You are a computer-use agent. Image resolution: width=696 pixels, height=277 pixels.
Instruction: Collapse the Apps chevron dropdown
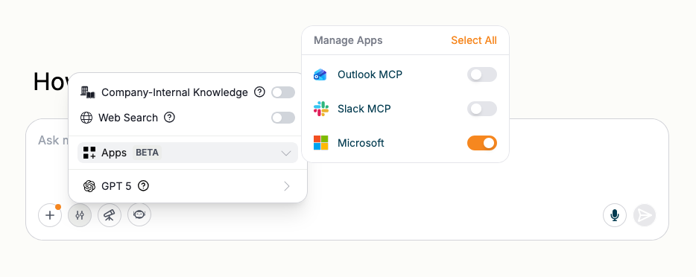(286, 153)
